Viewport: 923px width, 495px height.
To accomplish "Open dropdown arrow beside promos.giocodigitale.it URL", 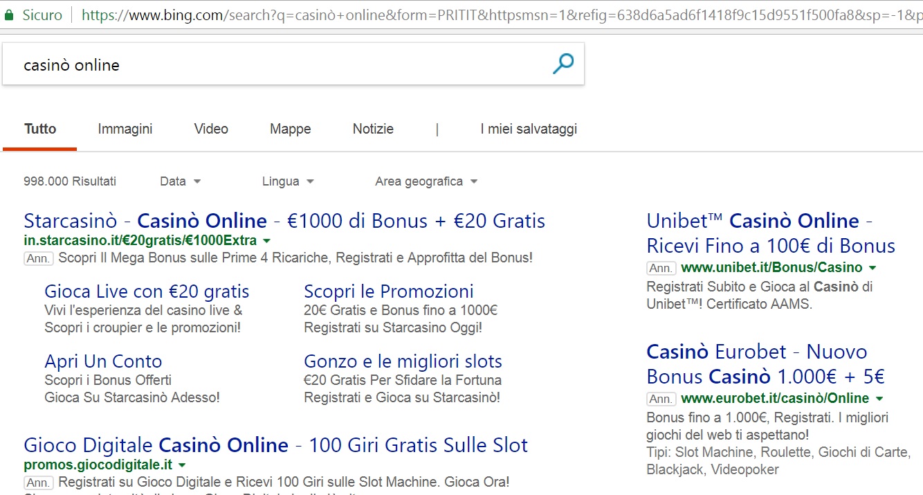I will pyautogui.click(x=181, y=465).
